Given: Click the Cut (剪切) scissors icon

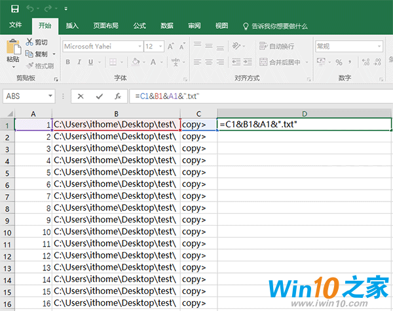Looking at the screenshot, I should tap(30, 43).
